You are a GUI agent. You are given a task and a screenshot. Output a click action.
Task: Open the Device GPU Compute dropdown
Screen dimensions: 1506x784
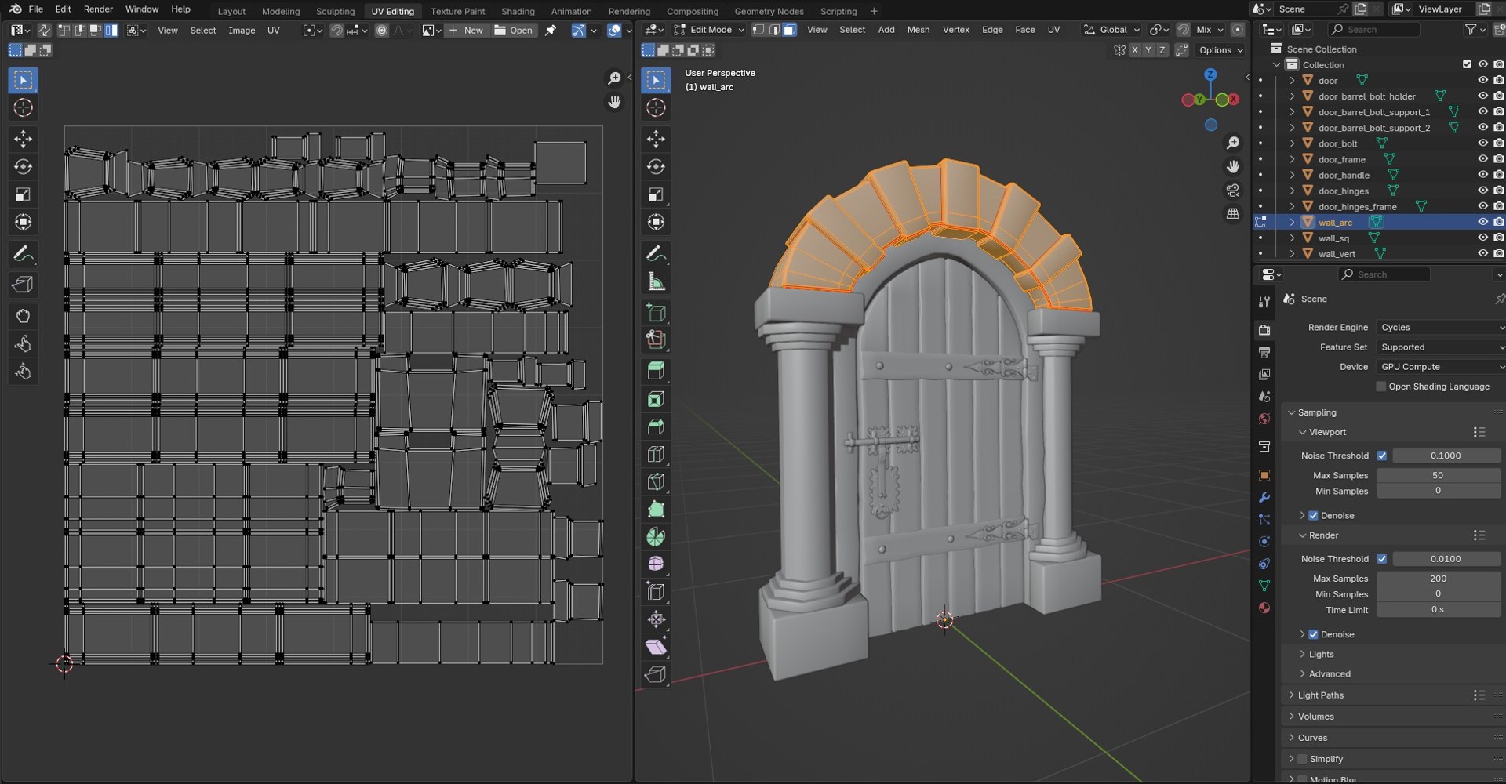tap(1441, 367)
